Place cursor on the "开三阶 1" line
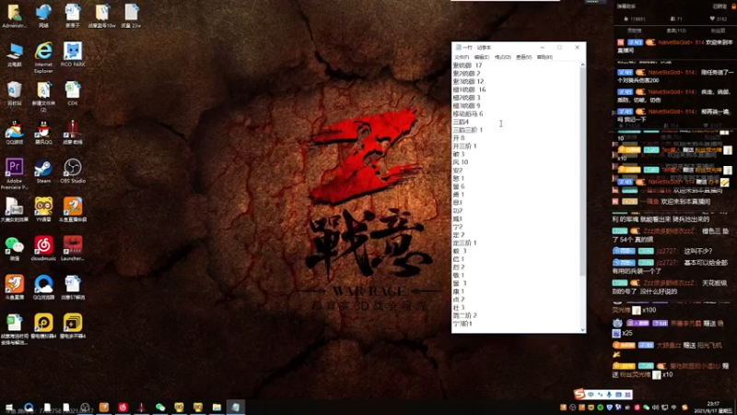This screenshot has width=737, height=415. 465,146
